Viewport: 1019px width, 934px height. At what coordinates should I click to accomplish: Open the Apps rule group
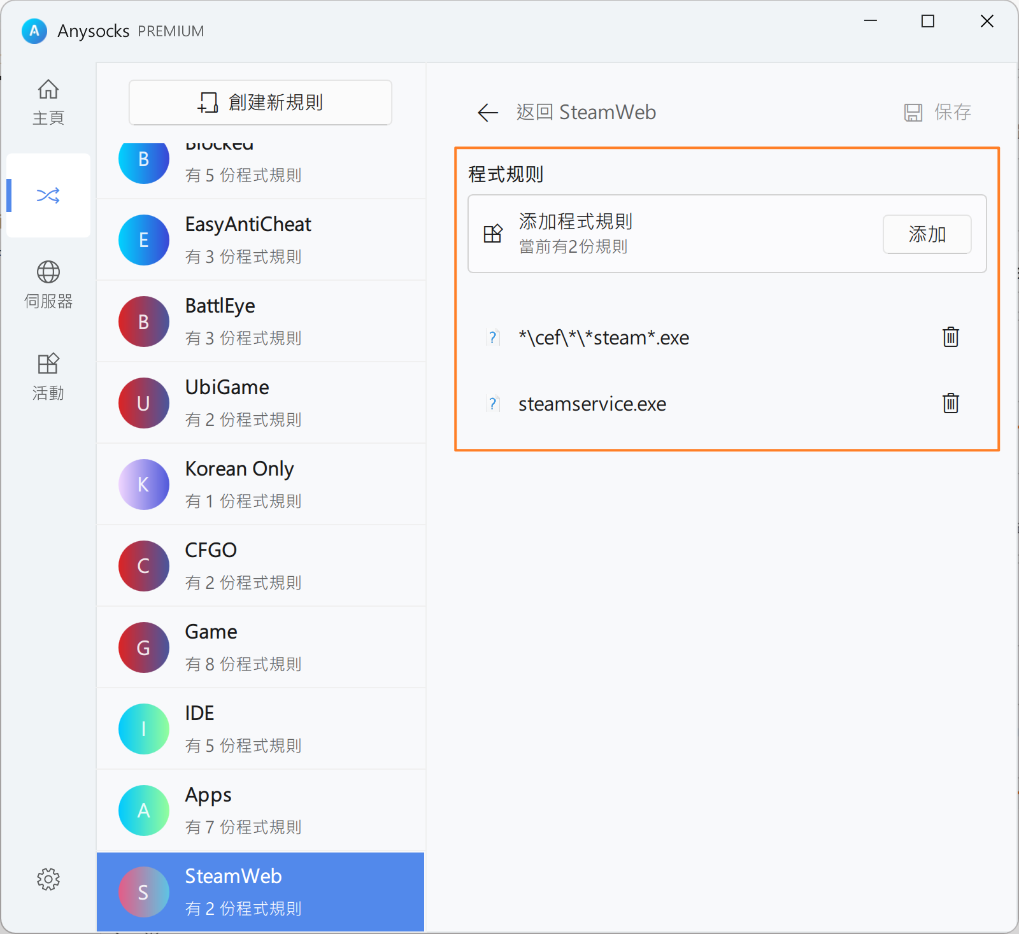click(x=260, y=810)
